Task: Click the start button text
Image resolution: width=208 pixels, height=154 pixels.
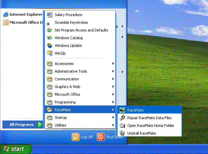Action: click(x=17, y=149)
